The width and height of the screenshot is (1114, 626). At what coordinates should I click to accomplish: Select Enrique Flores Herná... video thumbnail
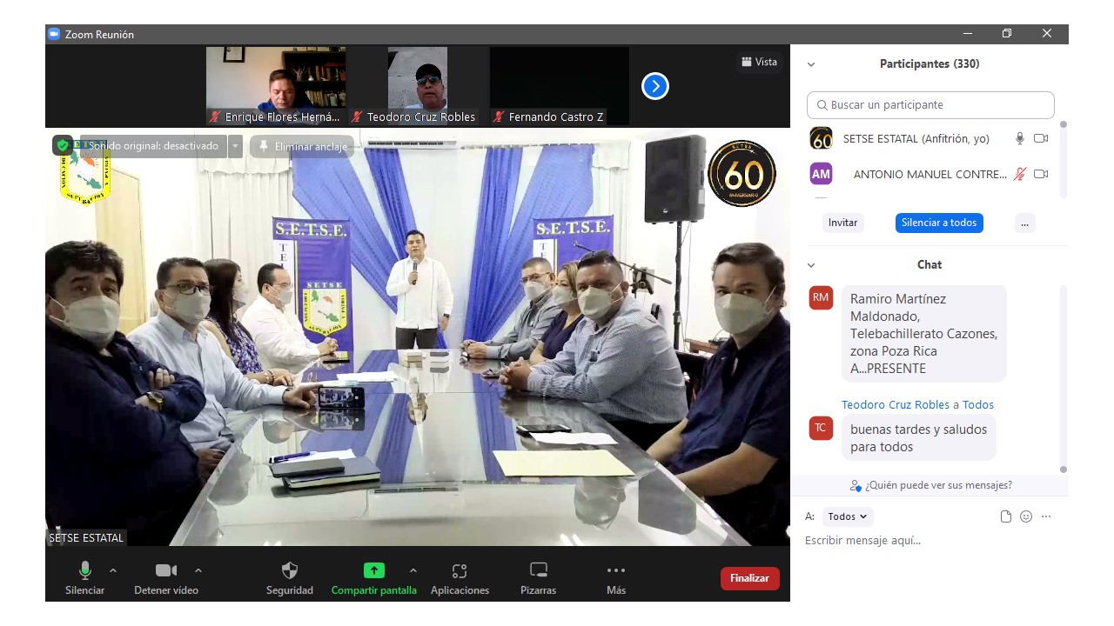tap(276, 85)
